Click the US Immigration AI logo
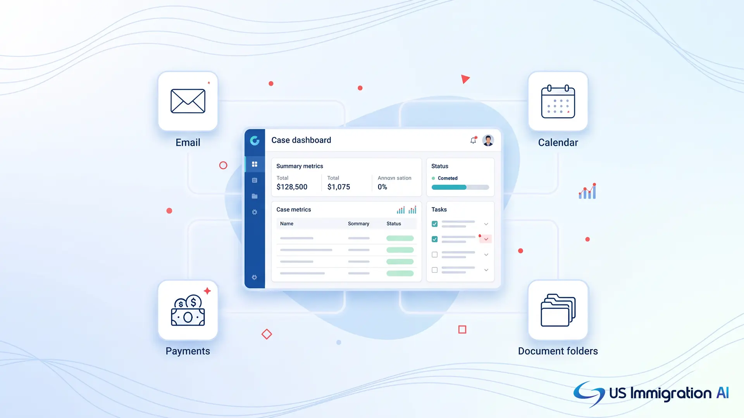 pos(651,394)
